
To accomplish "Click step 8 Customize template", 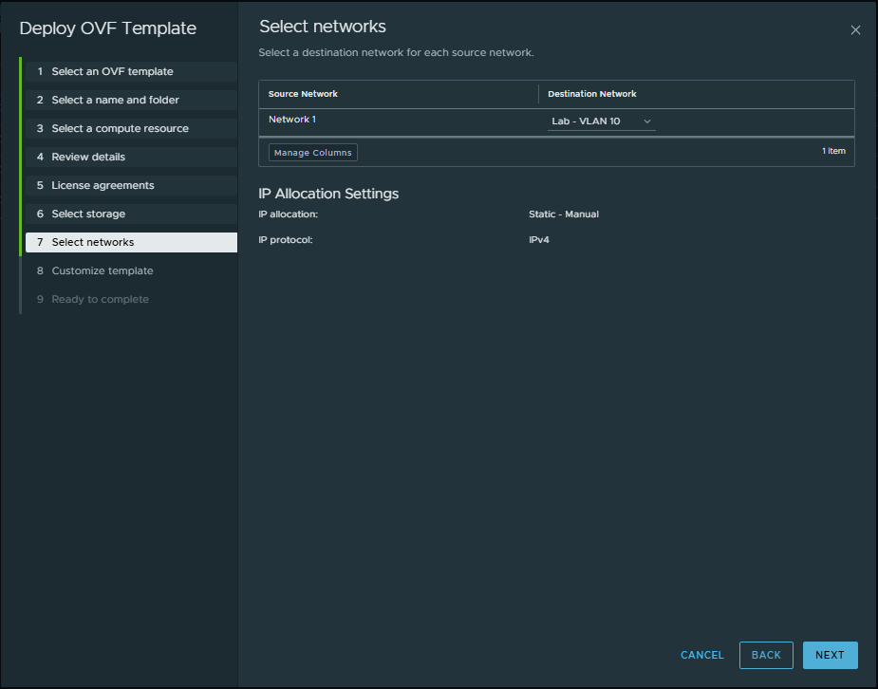I will point(102,270).
